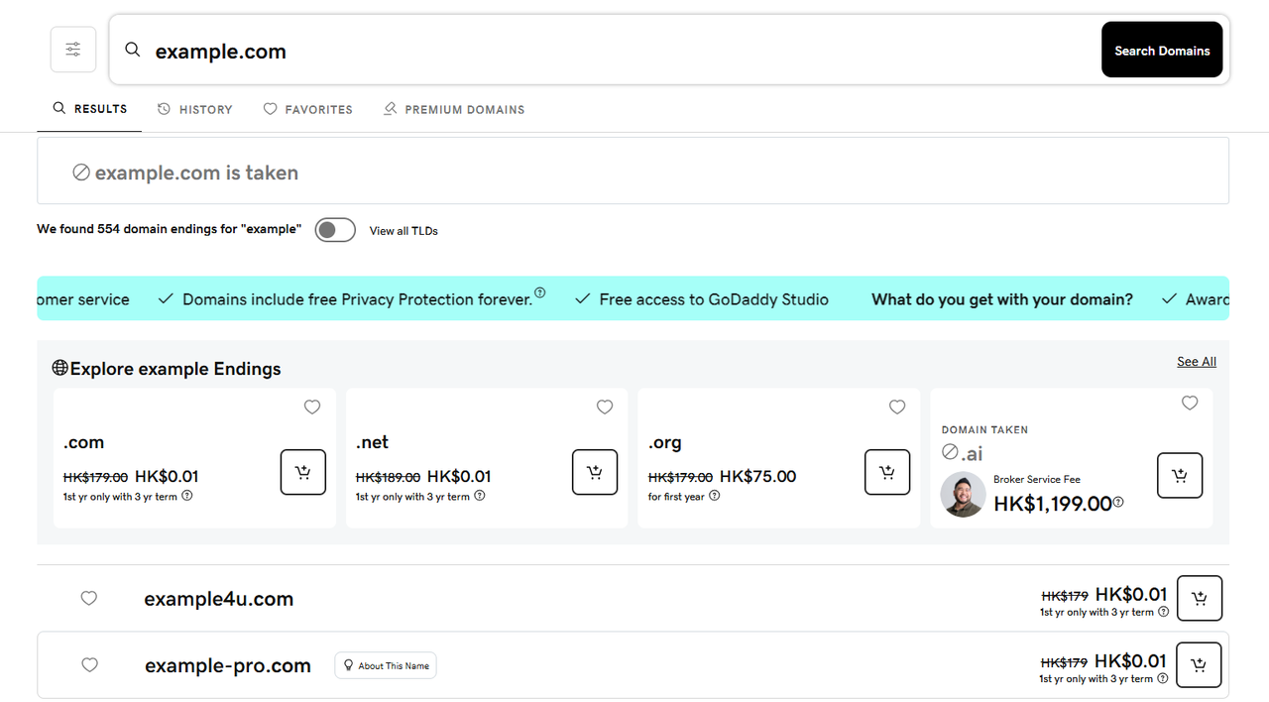Click info icon next to HK$1,199.00 price
This screenshot has height=702, width=1269.
(x=1118, y=503)
